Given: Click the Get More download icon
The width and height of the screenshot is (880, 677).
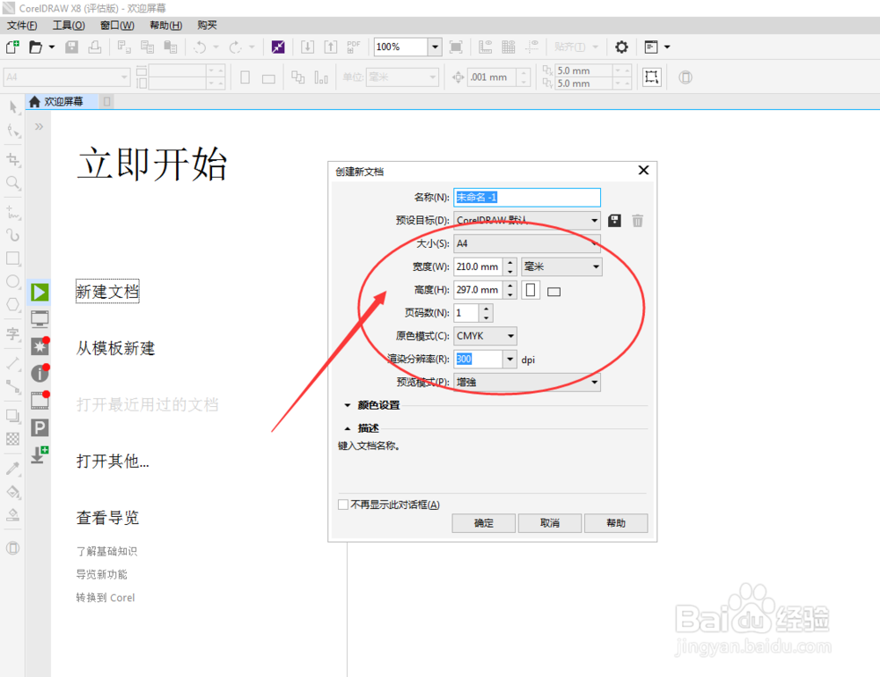Looking at the screenshot, I should (x=40, y=455).
